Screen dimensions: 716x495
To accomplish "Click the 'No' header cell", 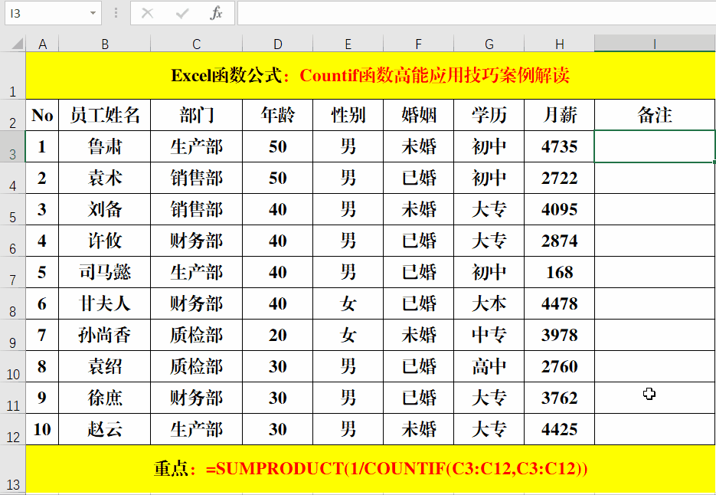I will point(42,115).
